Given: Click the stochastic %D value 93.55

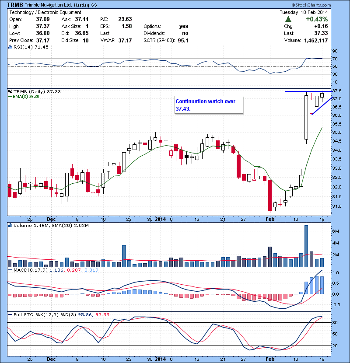Looking at the screenshot, I should (102, 314).
